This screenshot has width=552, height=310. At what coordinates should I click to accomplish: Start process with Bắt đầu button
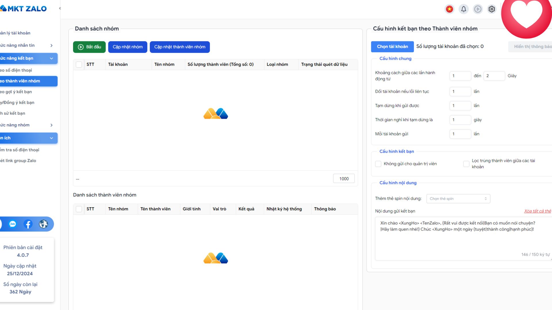click(89, 47)
